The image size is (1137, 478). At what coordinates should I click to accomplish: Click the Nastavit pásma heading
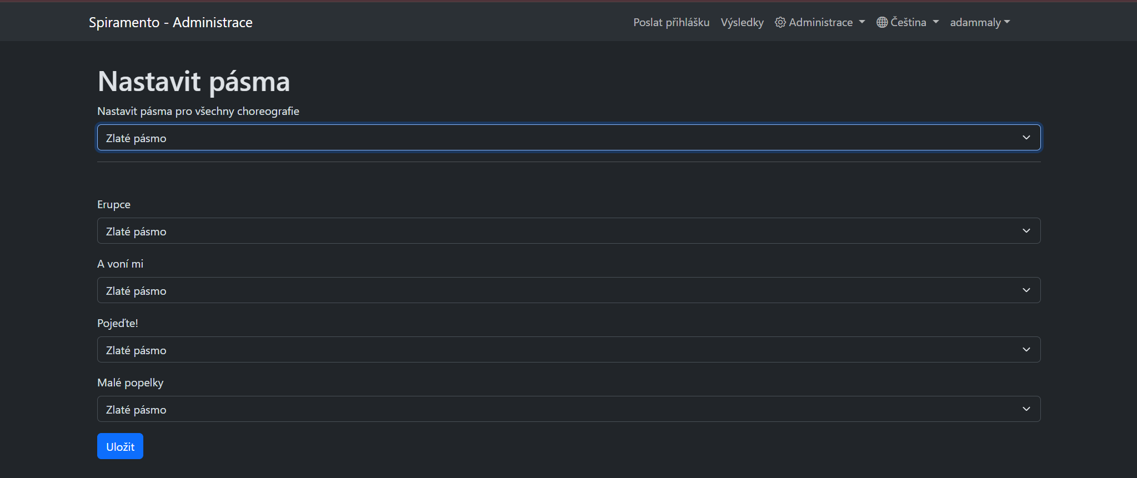[x=194, y=82]
